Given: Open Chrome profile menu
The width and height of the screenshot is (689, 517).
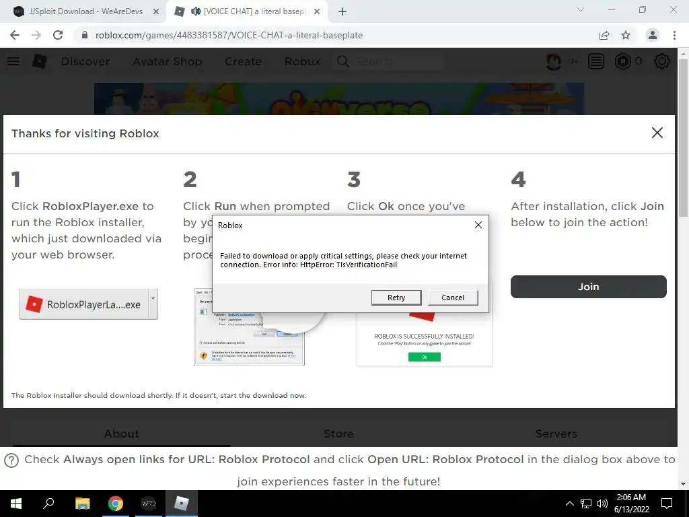Looking at the screenshot, I should (653, 35).
